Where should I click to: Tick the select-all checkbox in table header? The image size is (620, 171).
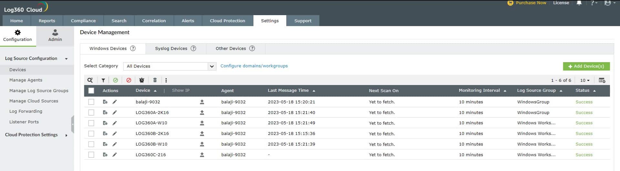[91, 90]
